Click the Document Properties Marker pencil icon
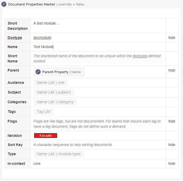 point(4,4)
